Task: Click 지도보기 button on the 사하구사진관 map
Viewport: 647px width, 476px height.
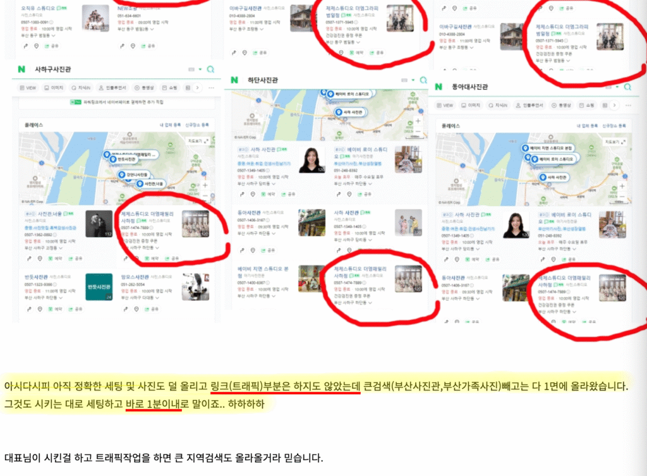Action: [196, 140]
